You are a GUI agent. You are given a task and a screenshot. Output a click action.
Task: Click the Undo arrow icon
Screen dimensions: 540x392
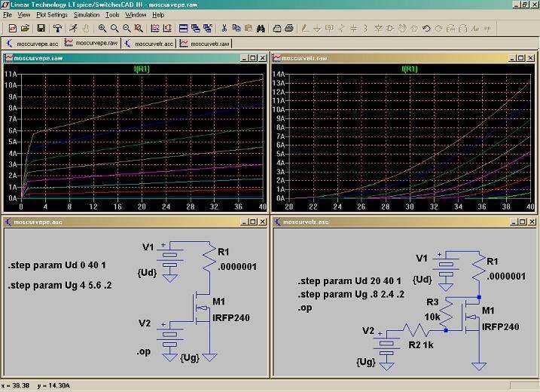point(426,29)
